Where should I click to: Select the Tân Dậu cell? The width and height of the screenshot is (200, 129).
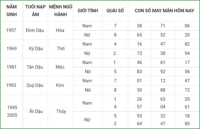click(35, 67)
